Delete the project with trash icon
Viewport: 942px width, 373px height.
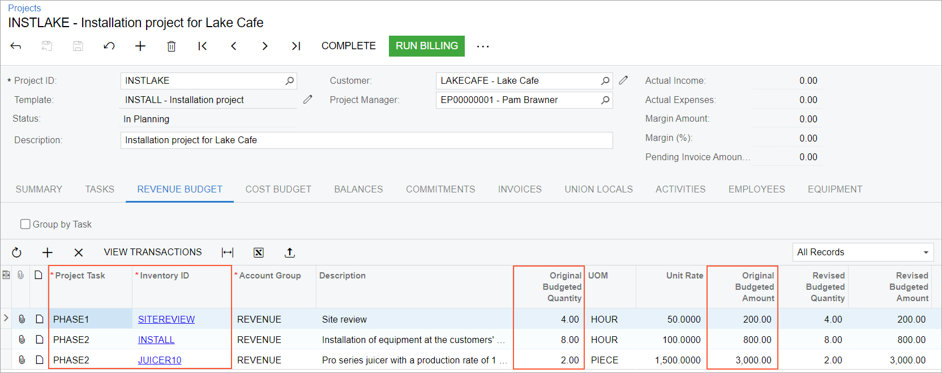click(171, 46)
